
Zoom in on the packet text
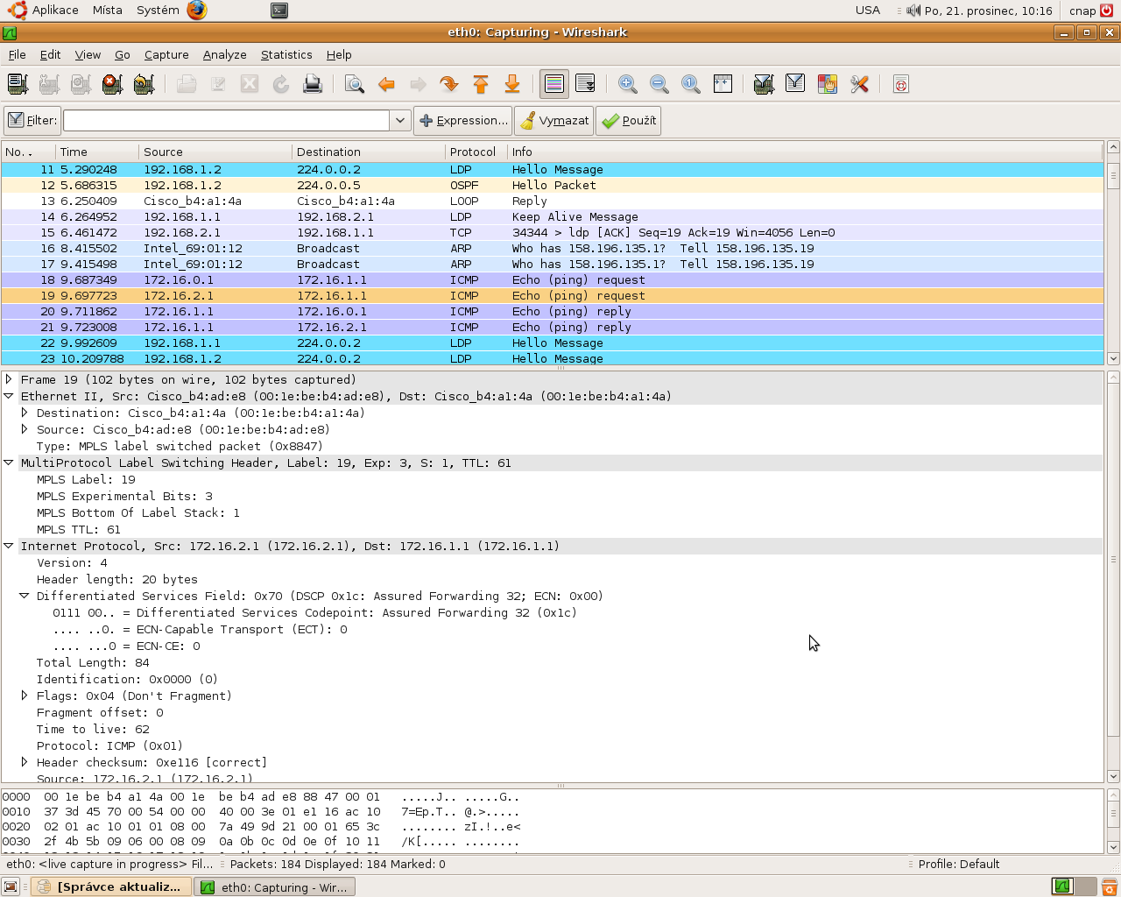628,84
